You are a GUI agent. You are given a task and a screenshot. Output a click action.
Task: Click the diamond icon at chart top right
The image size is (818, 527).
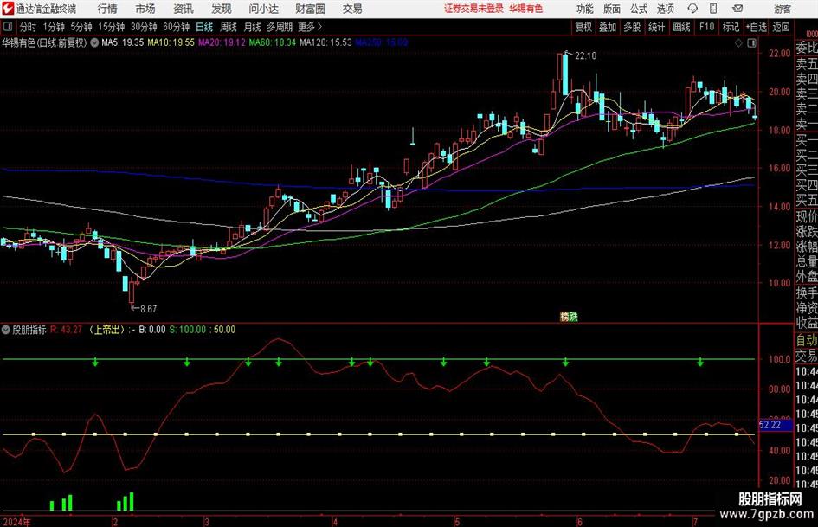(738, 43)
